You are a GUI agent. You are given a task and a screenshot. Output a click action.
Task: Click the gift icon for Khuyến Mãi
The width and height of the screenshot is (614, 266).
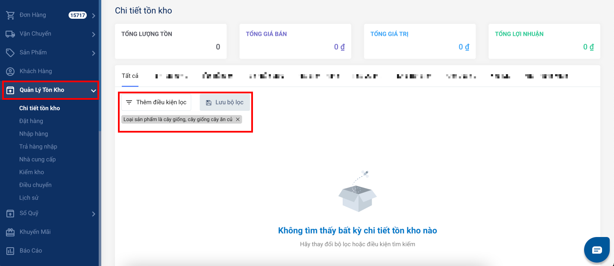click(x=10, y=232)
